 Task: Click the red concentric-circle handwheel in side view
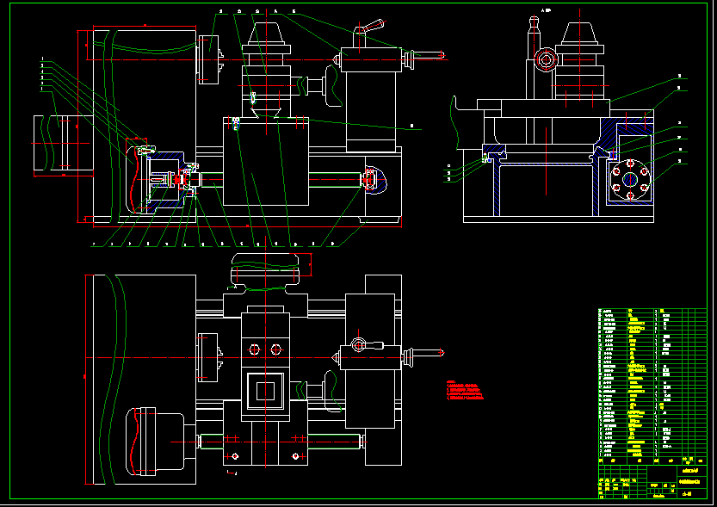544,59
